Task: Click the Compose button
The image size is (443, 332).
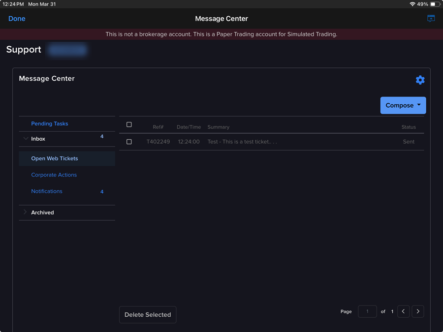Action: click(400, 105)
